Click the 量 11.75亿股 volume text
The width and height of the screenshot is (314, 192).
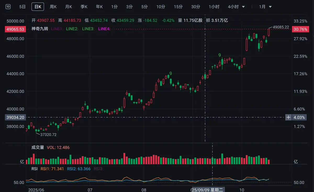coord(190,20)
